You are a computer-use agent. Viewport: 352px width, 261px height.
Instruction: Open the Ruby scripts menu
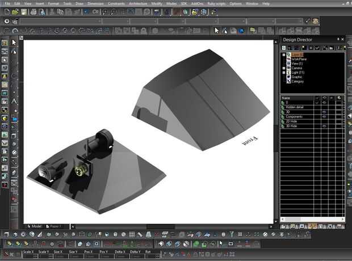point(217,3)
